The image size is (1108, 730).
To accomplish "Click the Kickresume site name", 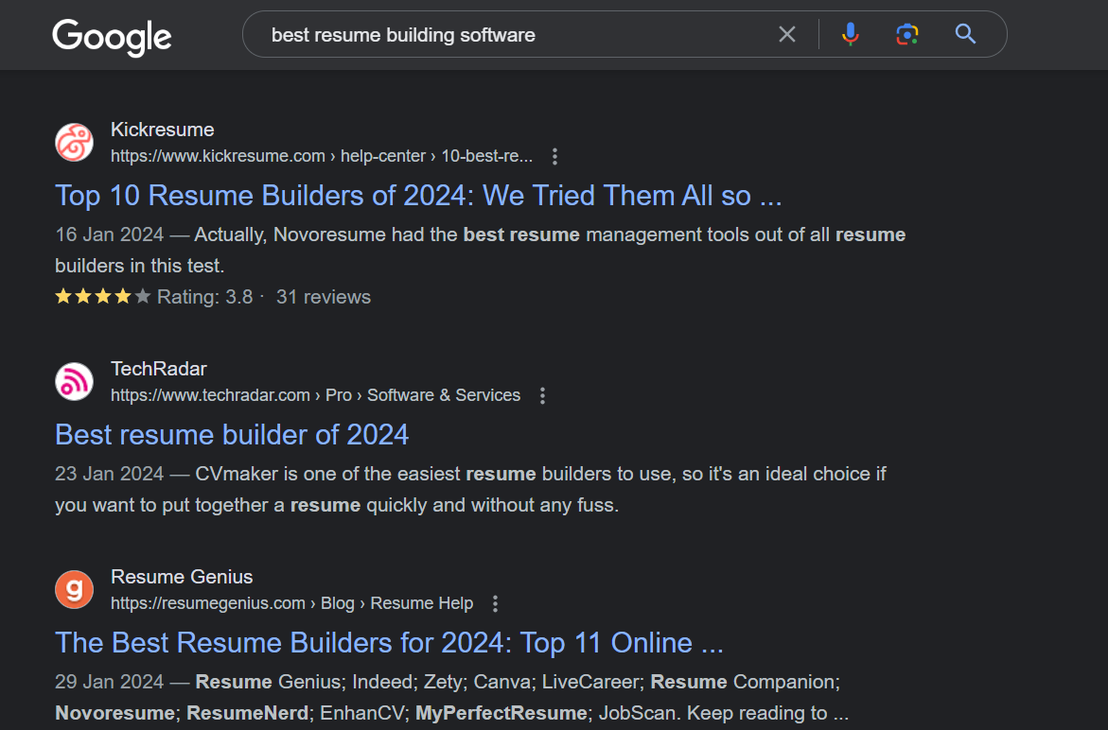I will pyautogui.click(x=162, y=130).
